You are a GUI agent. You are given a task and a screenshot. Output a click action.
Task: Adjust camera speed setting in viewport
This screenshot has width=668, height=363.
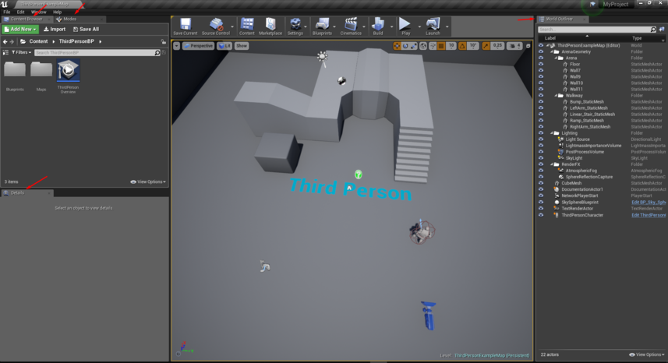tap(514, 46)
